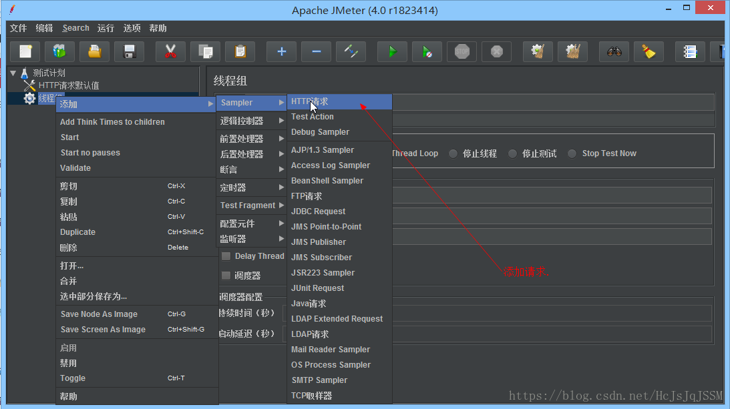Select Duplicate in context menu

(x=137, y=232)
